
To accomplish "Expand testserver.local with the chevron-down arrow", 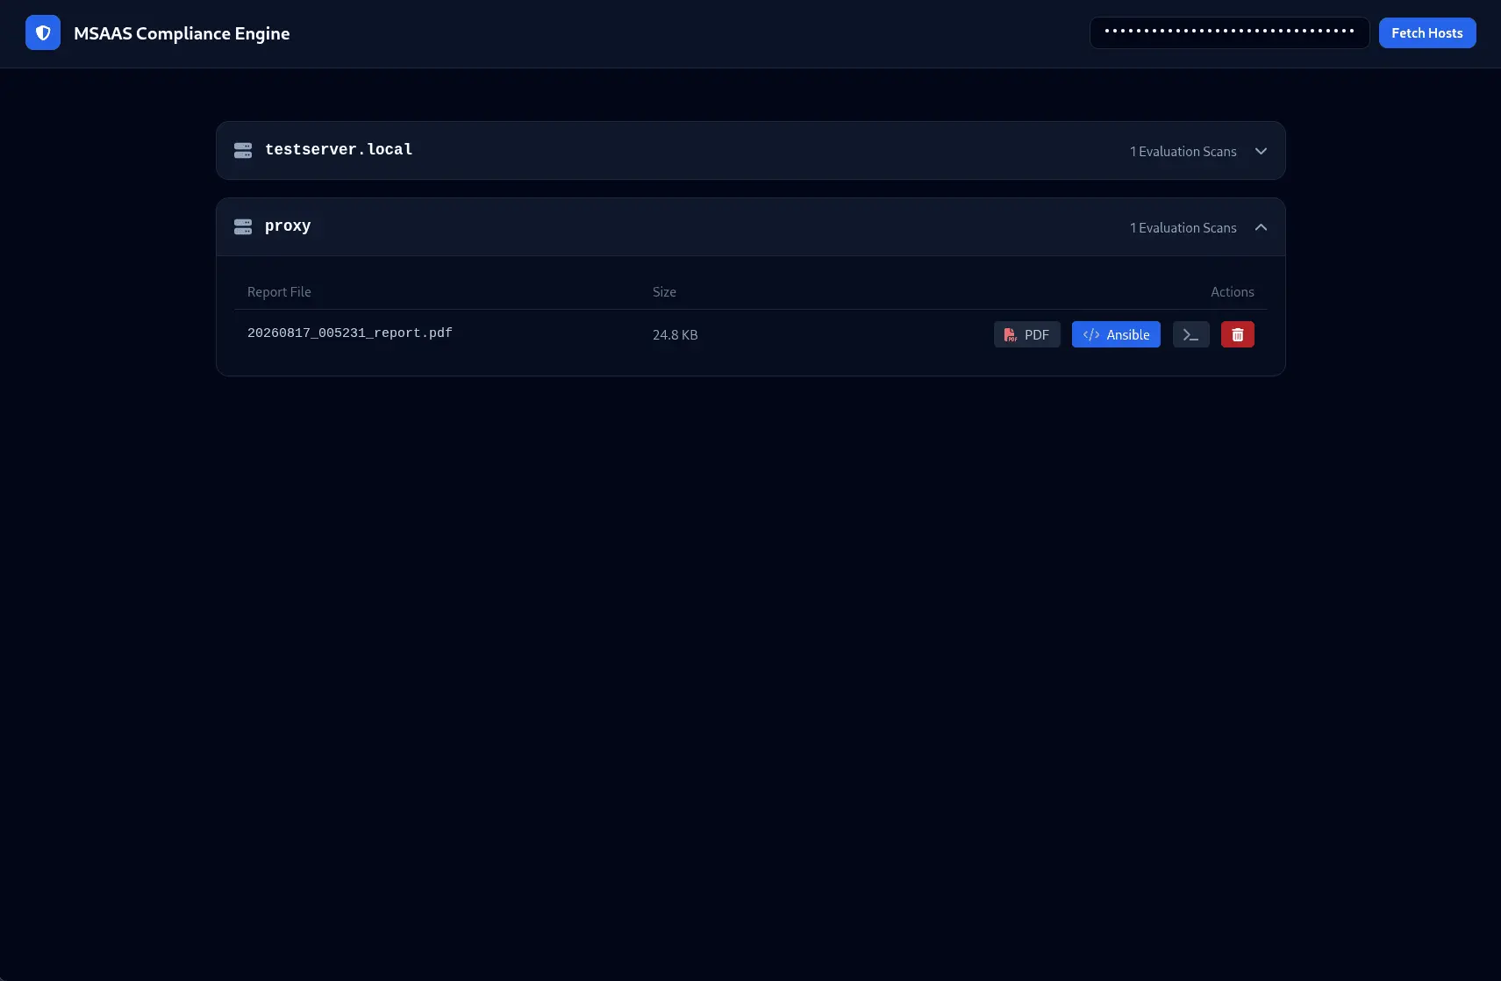I will tap(1261, 151).
